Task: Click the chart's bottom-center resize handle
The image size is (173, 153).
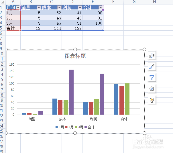Action: click(x=75, y=133)
